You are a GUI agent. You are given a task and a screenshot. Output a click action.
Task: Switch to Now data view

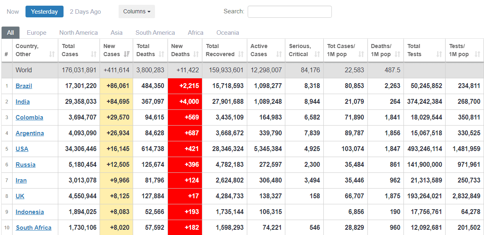coord(13,12)
